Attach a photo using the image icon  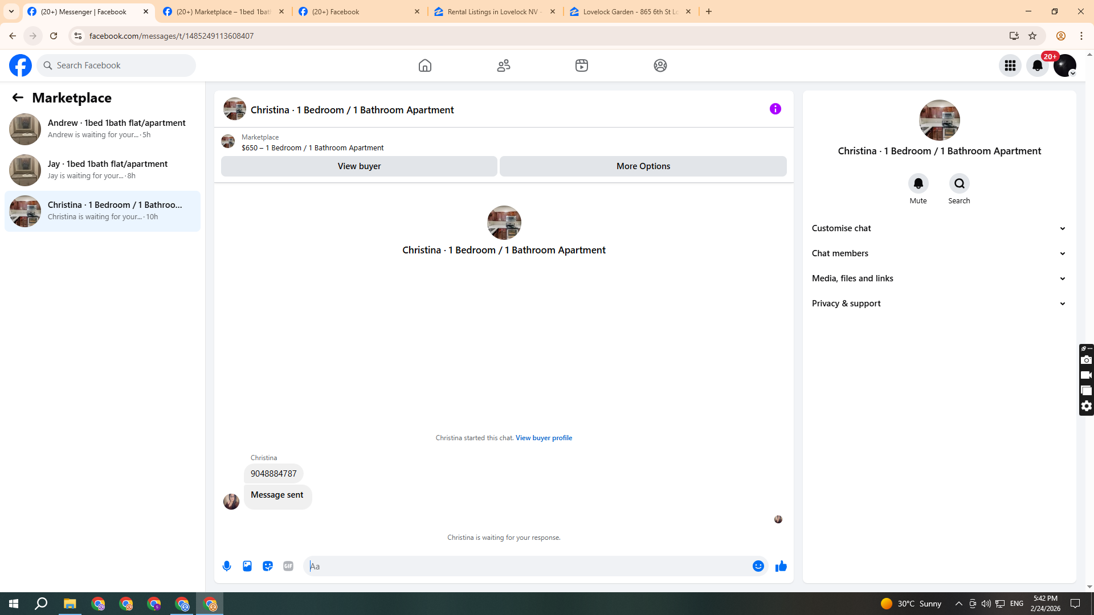pos(247,566)
